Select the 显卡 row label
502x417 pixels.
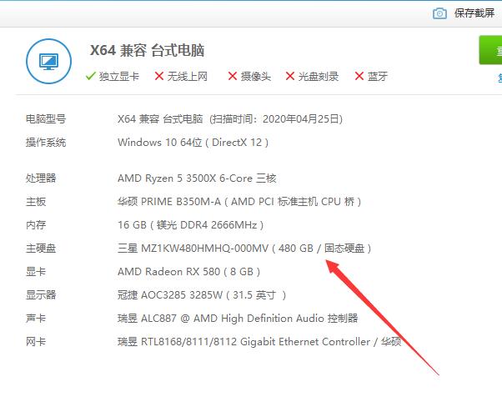(36, 272)
